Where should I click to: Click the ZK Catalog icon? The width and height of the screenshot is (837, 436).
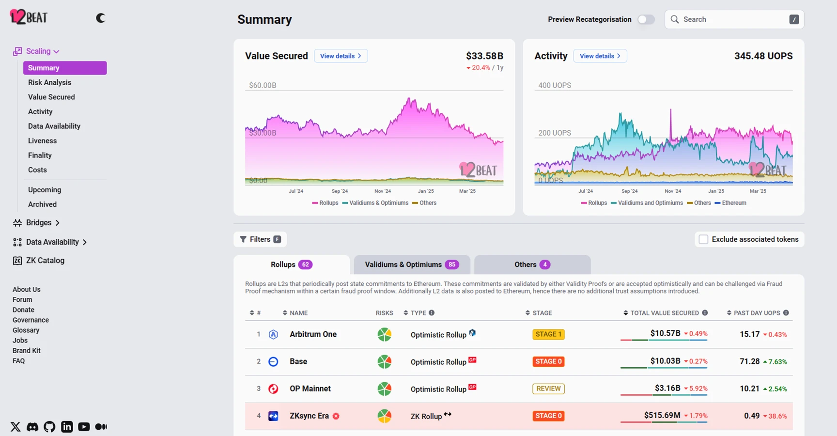coord(17,261)
